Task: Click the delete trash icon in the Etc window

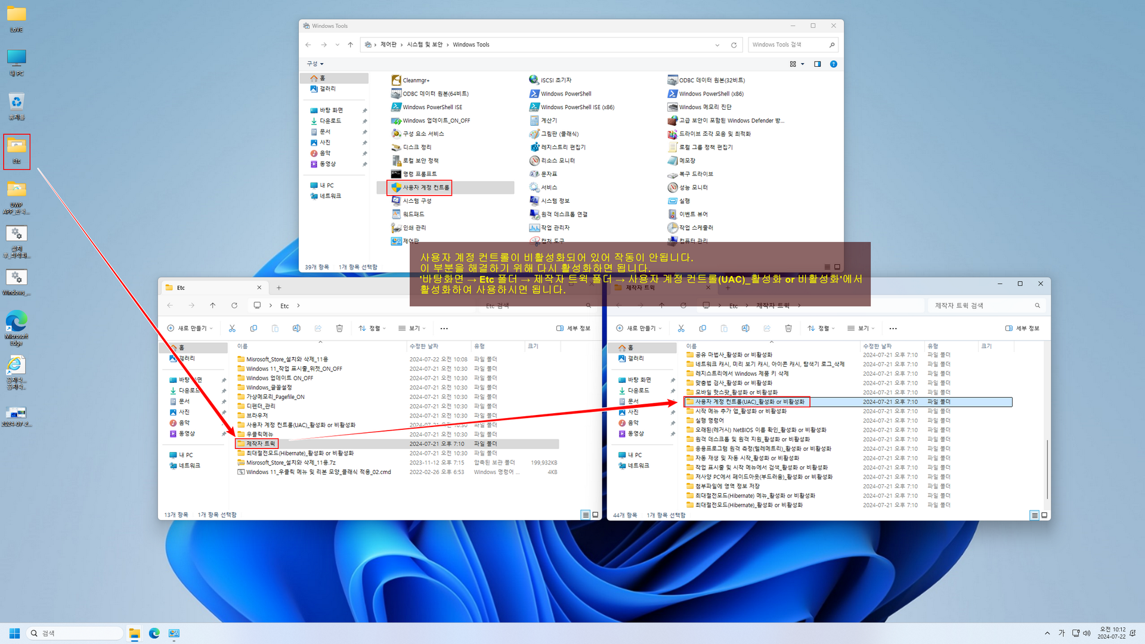Action: tap(339, 329)
